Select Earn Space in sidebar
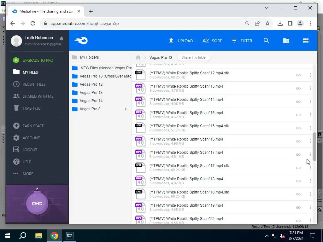The image size is (323, 242). click(x=28, y=126)
